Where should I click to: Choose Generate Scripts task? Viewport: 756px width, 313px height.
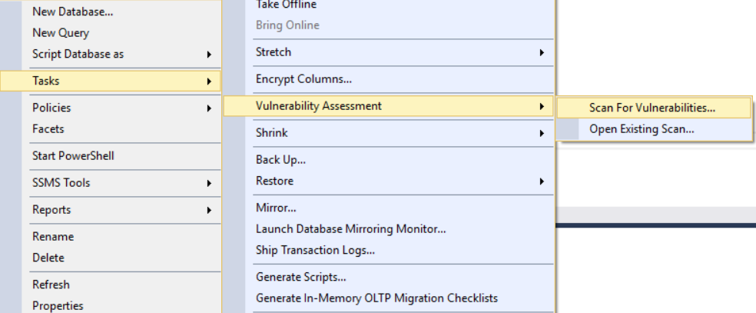pyautogui.click(x=300, y=277)
